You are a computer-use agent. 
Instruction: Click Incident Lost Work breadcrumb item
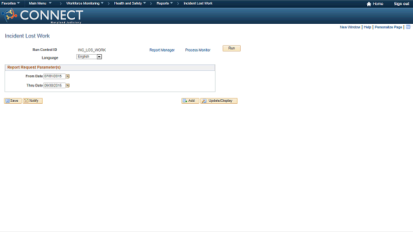[198, 3]
